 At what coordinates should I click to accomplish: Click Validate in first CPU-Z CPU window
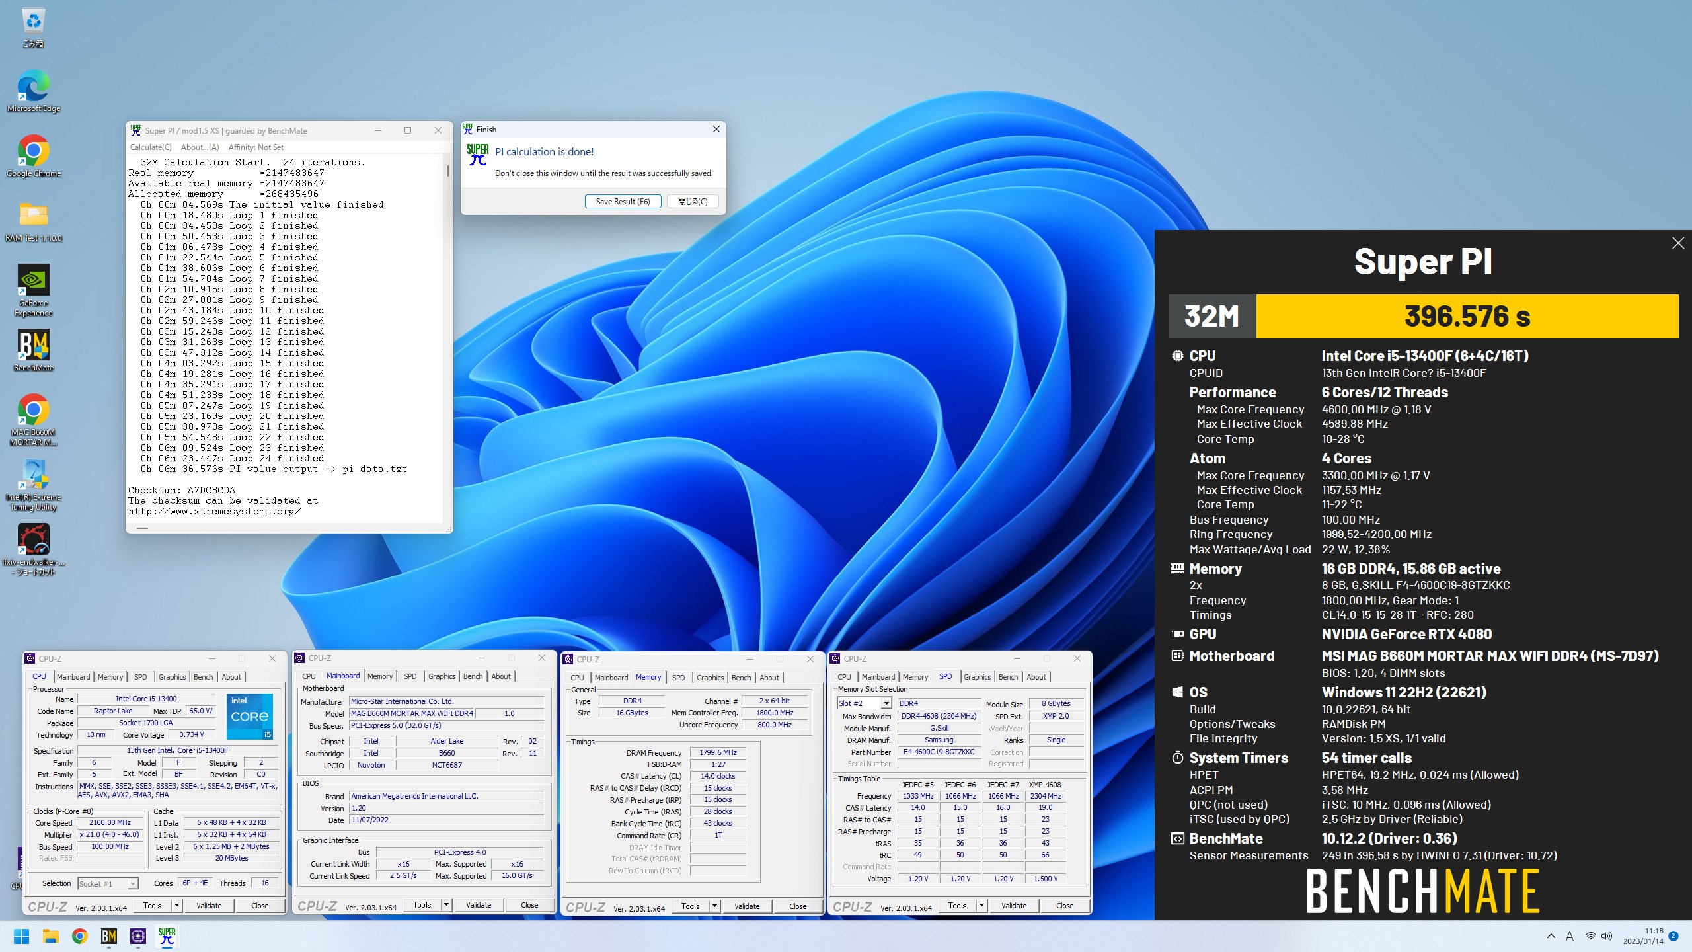[x=209, y=906]
